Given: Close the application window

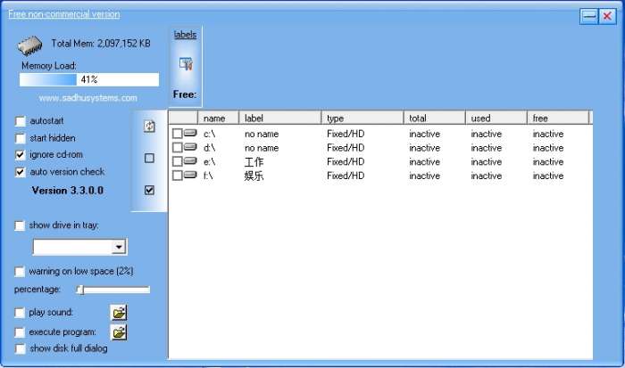Looking at the screenshot, I should (607, 16).
